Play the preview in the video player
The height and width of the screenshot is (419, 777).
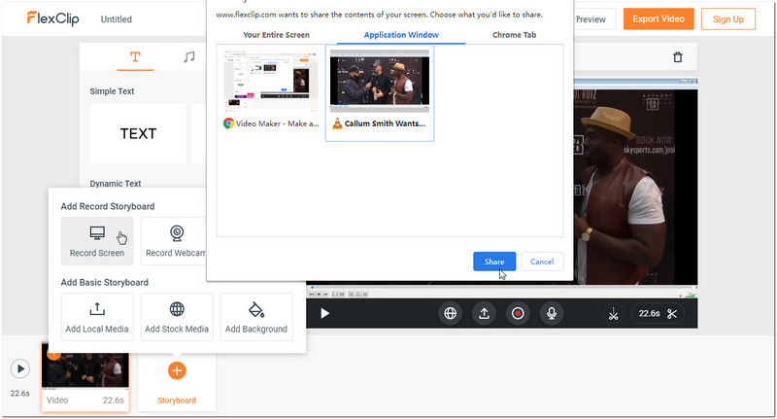324,313
